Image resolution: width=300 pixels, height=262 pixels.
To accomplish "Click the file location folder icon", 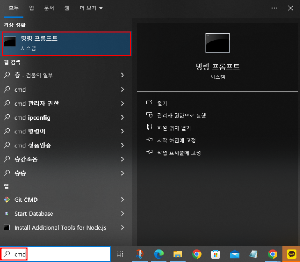I will [149, 127].
